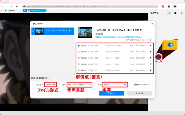Click the padlock icon beside the gift

click(169, 6)
